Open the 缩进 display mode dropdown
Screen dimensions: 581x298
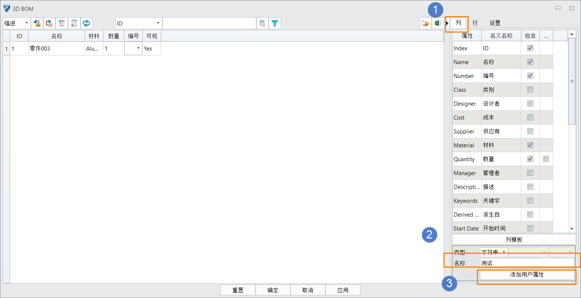(17, 23)
